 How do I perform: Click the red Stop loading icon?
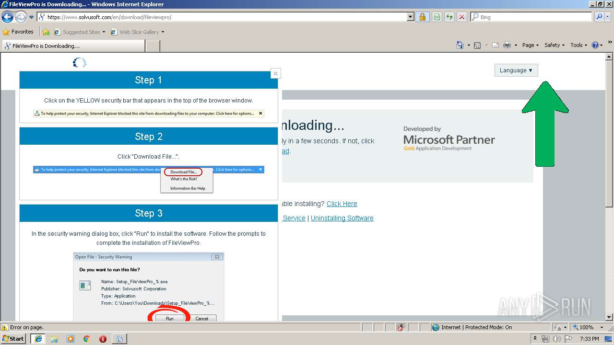click(x=462, y=17)
